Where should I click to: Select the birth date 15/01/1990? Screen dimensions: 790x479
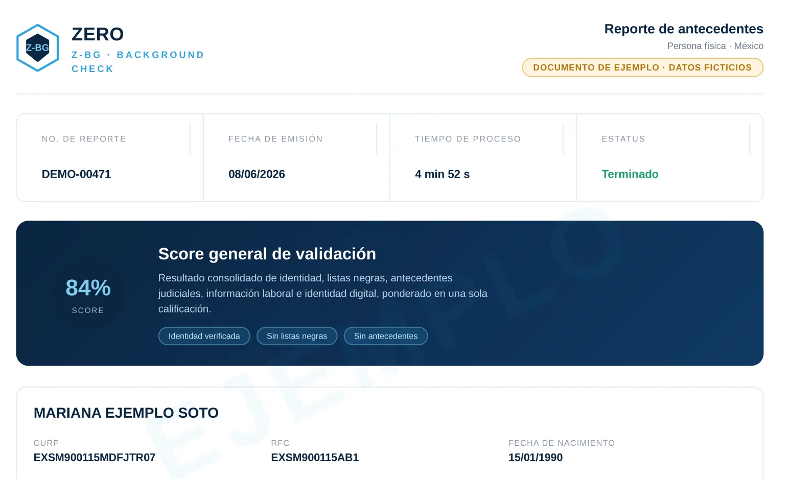(536, 458)
